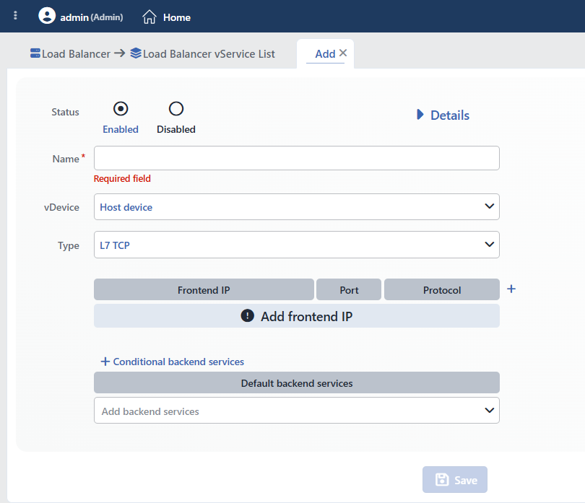Open Load Balancer vService List breadcrumb
Image resolution: width=585 pixels, height=503 pixels.
(209, 53)
